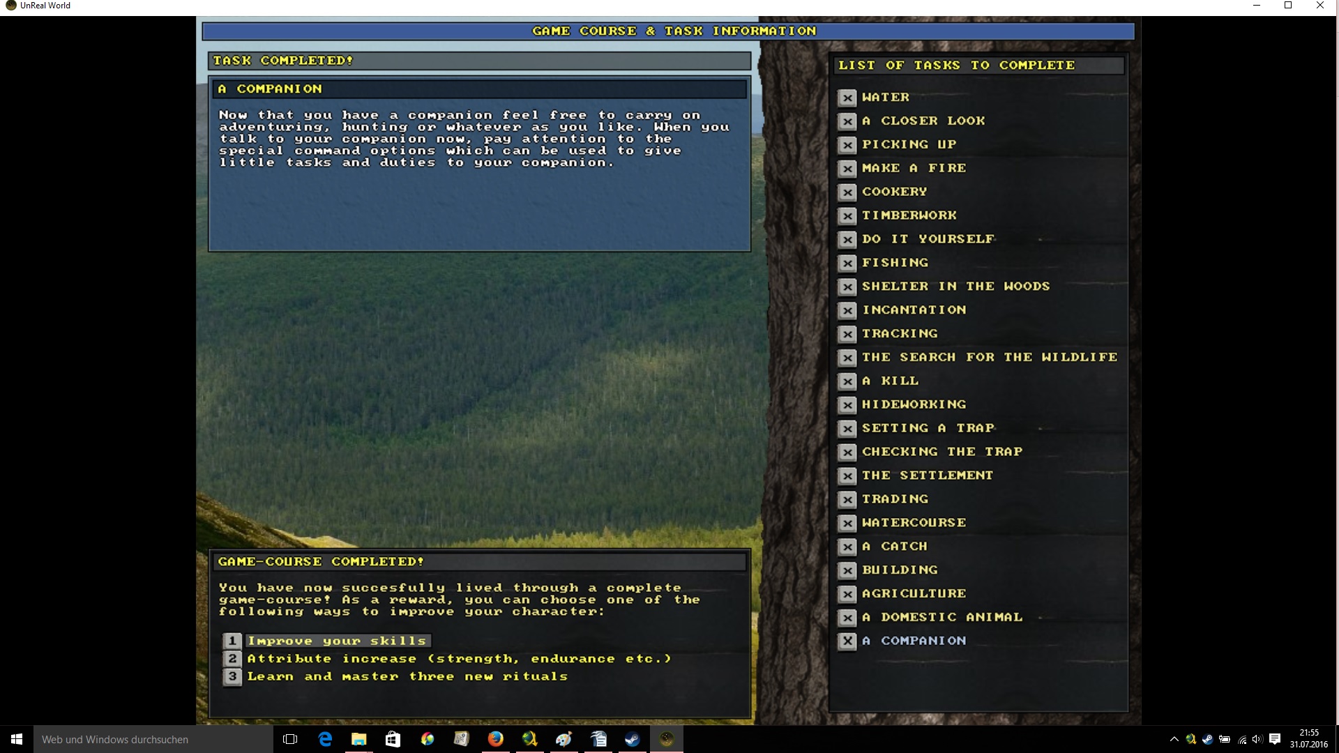
Task: Click the checked box beside COOKERY
Action: click(x=847, y=192)
